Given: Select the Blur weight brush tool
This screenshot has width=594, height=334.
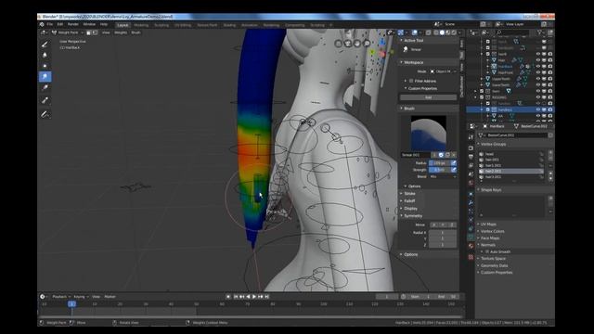Looking at the screenshot, I should [x=45, y=55].
